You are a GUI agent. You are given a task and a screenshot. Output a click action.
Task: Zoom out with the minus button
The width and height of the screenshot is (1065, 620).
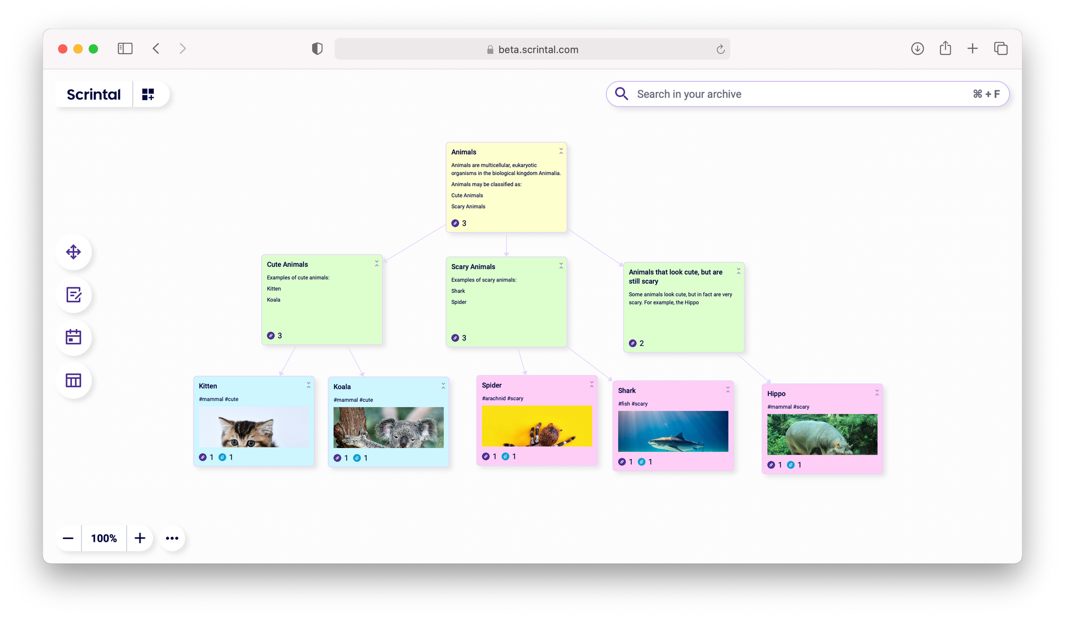point(68,539)
